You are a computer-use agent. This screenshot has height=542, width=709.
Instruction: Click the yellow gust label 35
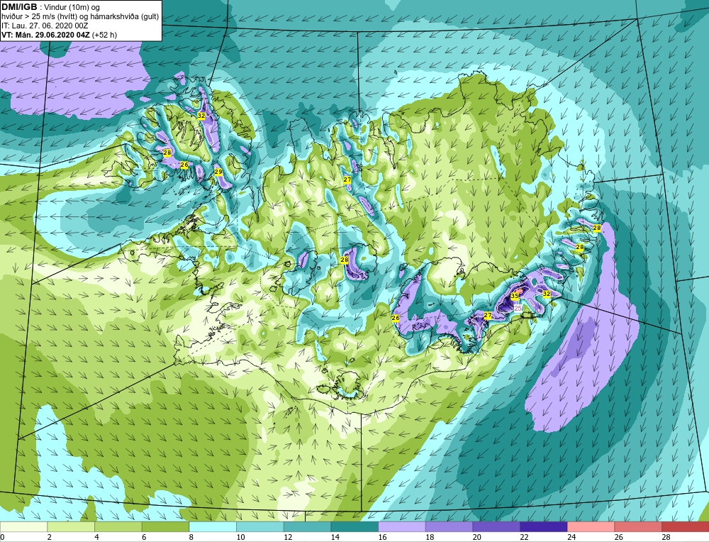pos(515,296)
